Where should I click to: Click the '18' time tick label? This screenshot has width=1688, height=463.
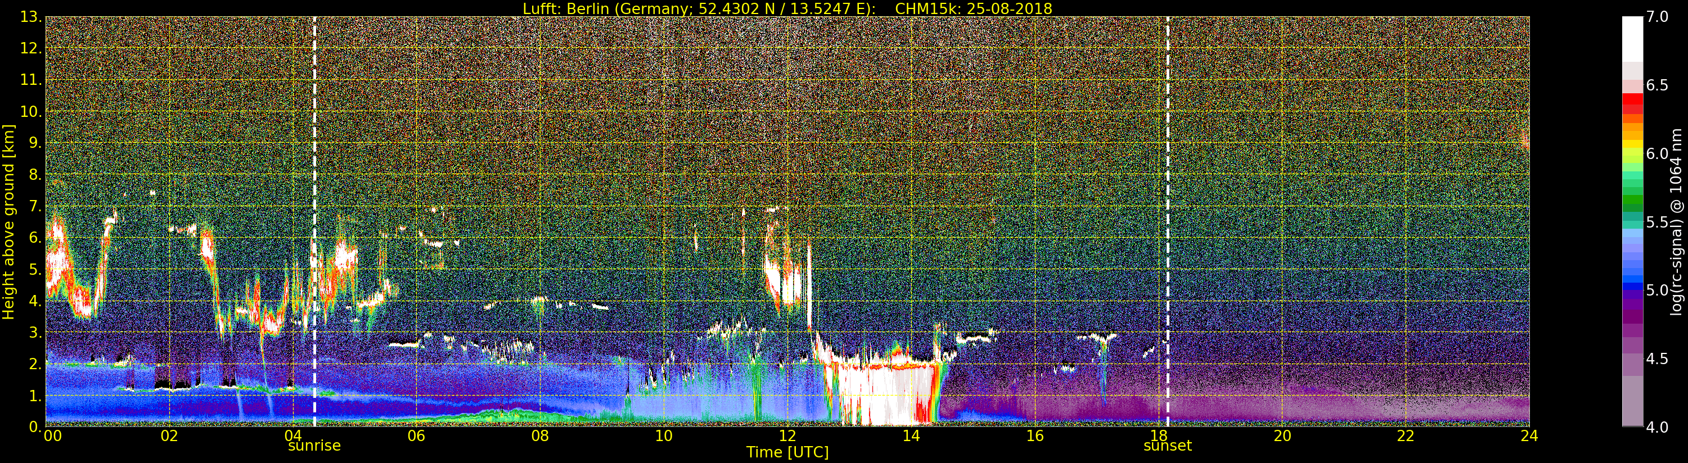[1159, 436]
